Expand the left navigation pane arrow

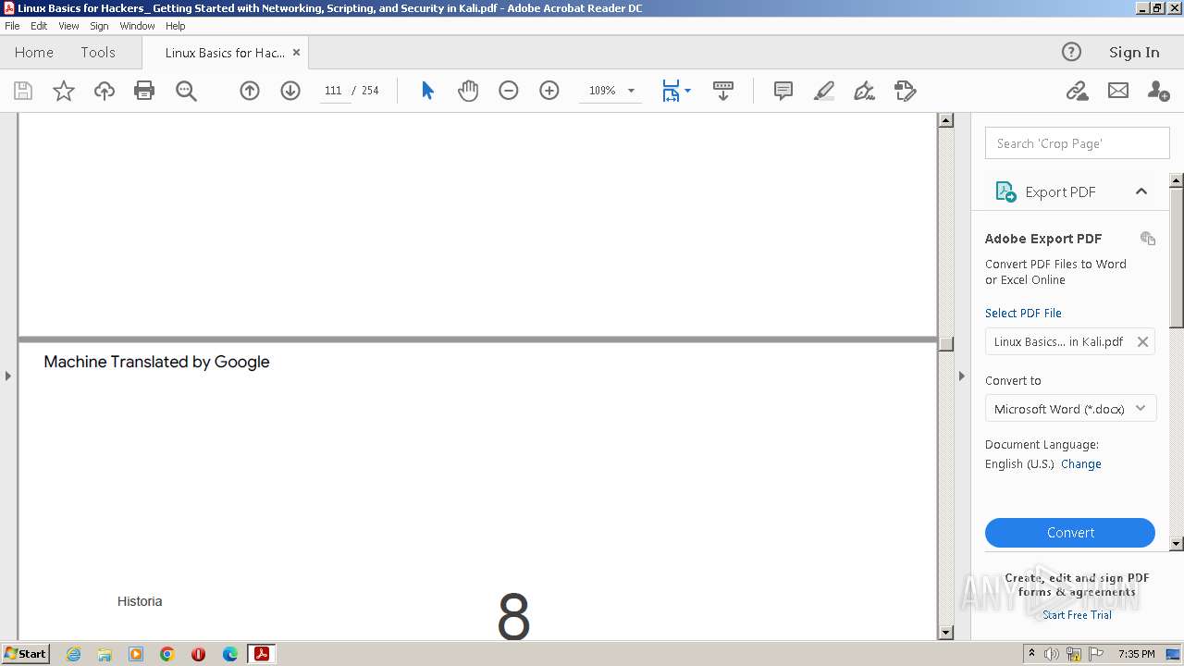(x=8, y=376)
